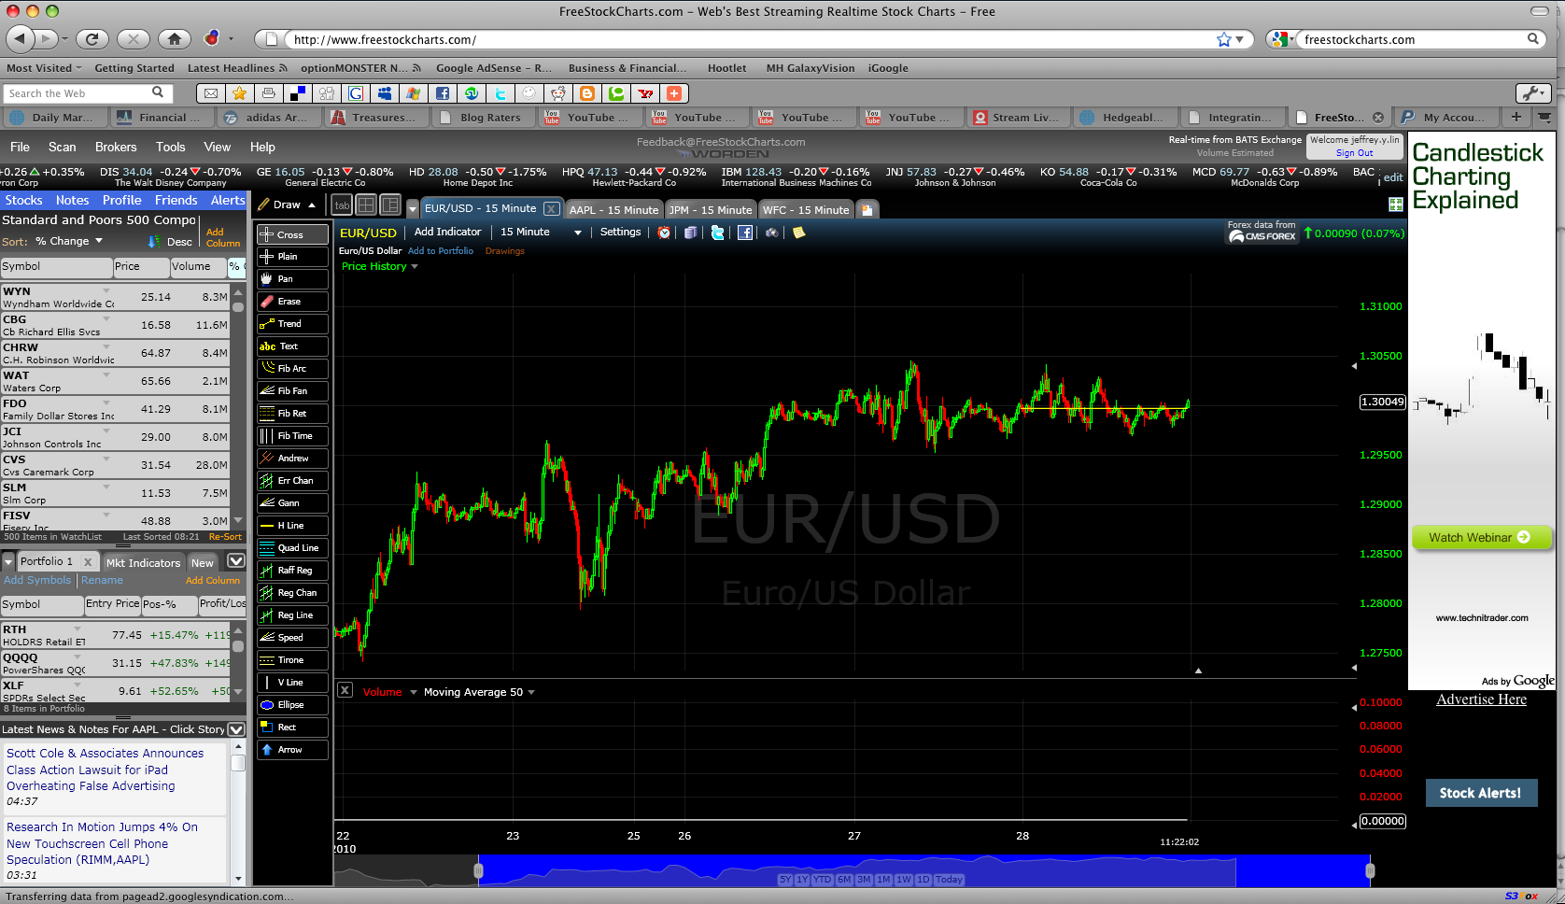1565x904 pixels.
Task: Click the Re-Sort watchlist link
Action: point(225,537)
